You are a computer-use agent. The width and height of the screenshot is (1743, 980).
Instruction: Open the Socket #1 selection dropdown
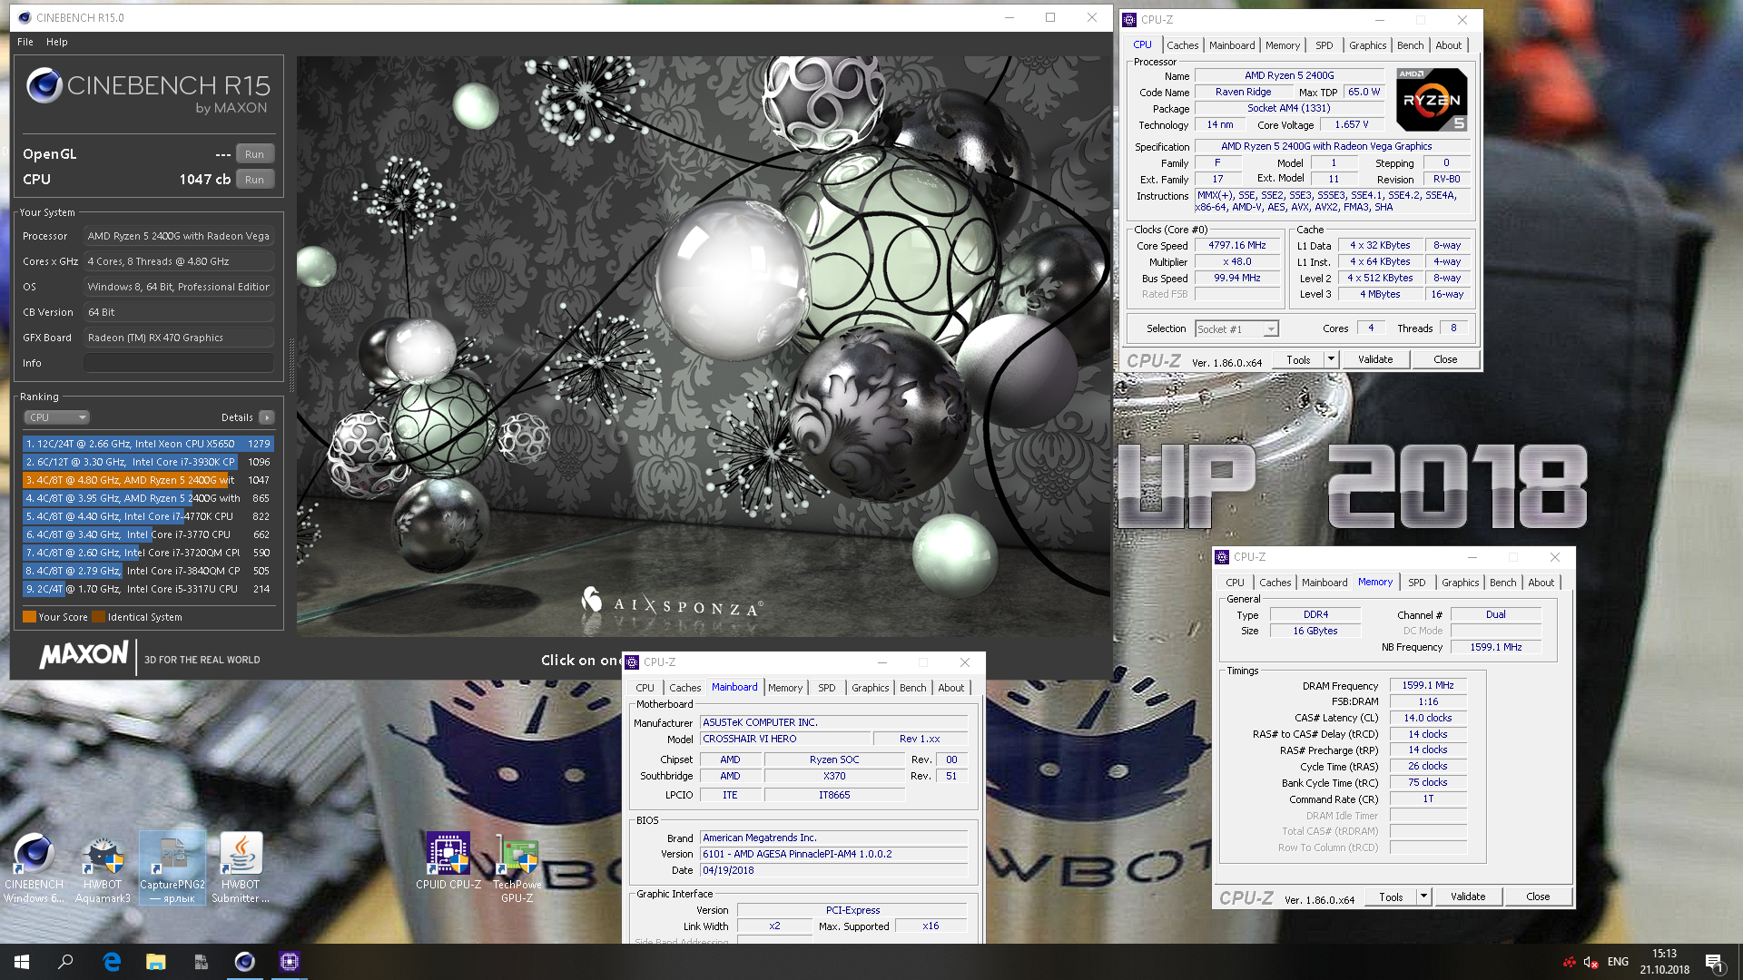coord(1236,329)
